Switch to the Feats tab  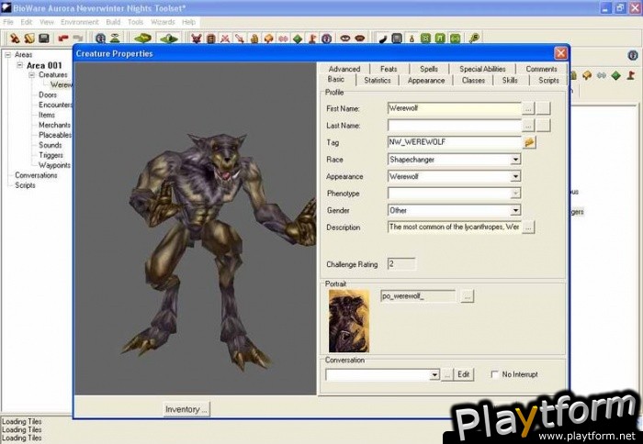point(389,69)
